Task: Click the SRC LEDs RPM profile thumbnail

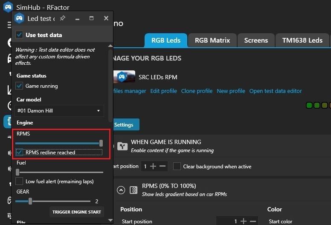Action: click(124, 77)
